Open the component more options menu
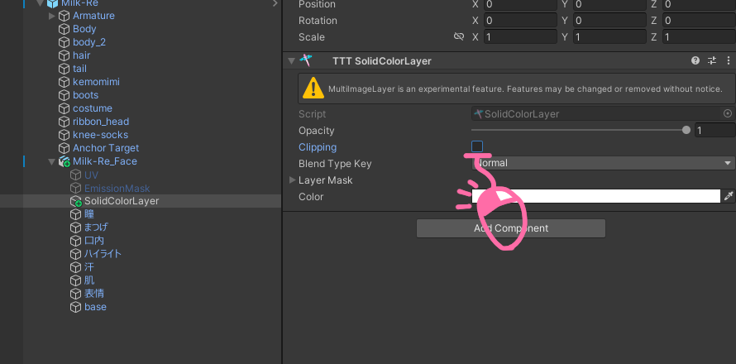 (x=727, y=61)
